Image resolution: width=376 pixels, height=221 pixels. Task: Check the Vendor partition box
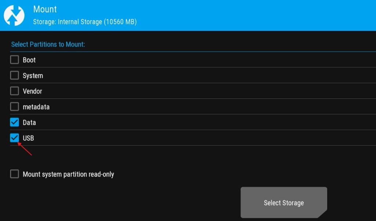click(14, 91)
